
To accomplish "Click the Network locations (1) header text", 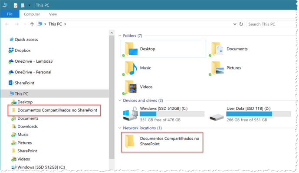I will pos(142,128).
